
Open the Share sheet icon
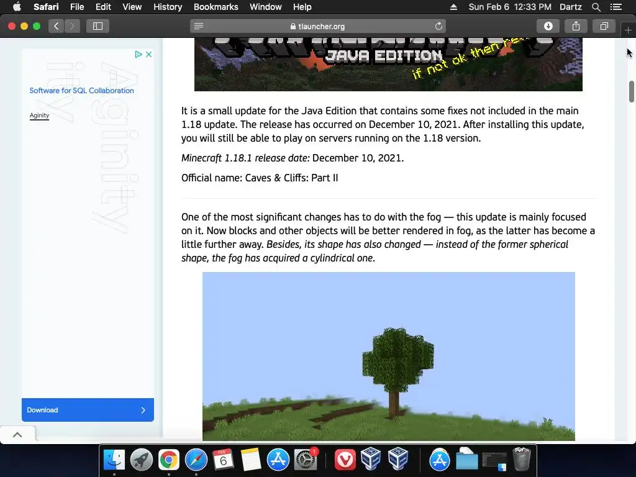click(x=576, y=26)
